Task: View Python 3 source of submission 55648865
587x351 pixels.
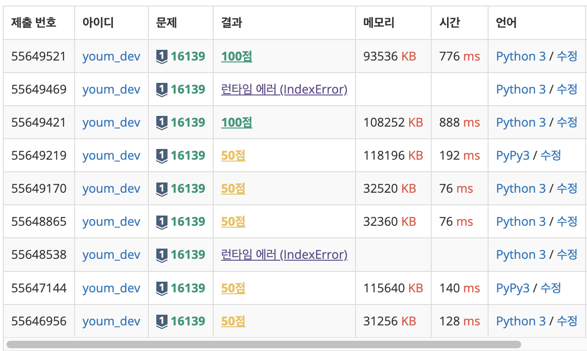Action: click(x=521, y=222)
